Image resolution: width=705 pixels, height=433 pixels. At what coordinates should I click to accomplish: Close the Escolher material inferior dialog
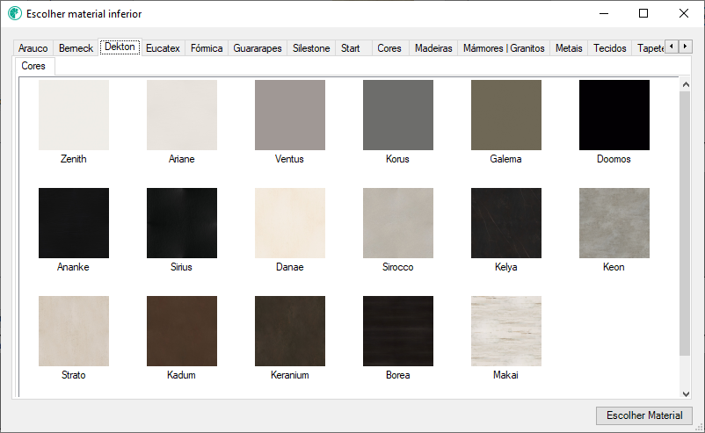click(x=683, y=13)
